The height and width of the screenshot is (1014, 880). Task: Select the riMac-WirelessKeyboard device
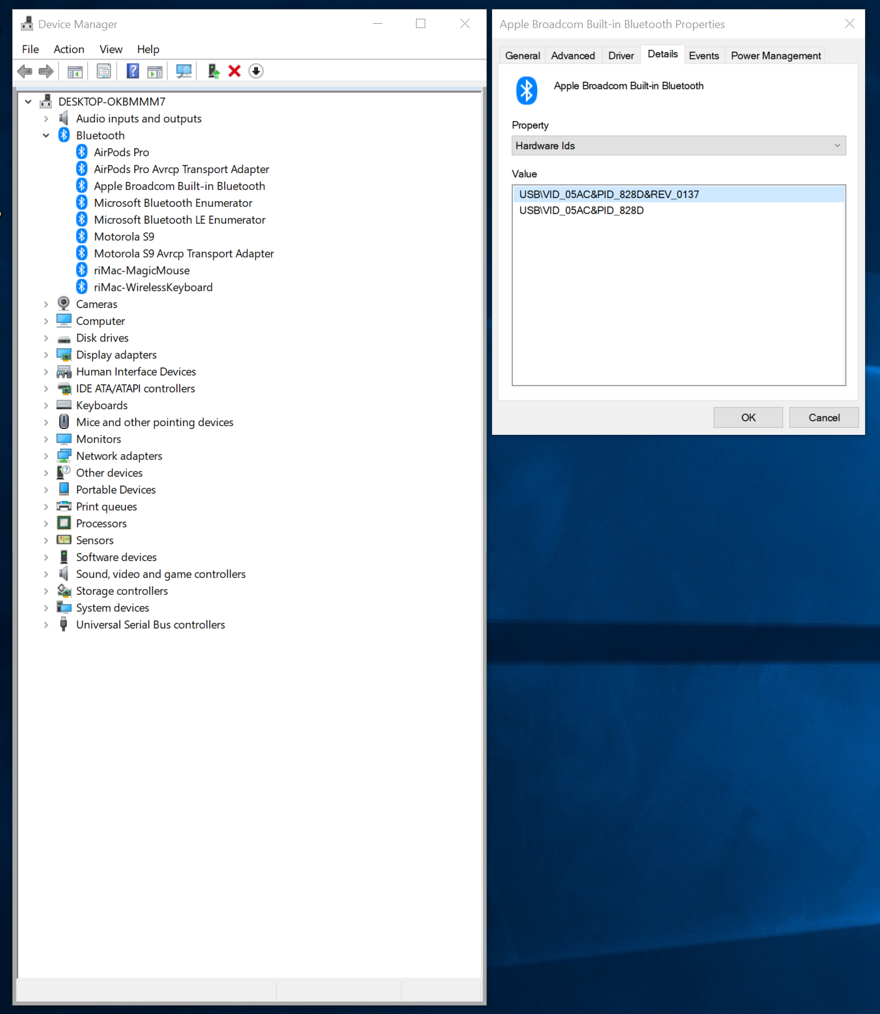click(x=153, y=287)
